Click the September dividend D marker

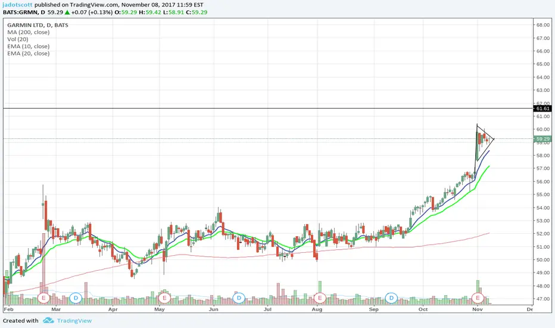(x=391, y=297)
